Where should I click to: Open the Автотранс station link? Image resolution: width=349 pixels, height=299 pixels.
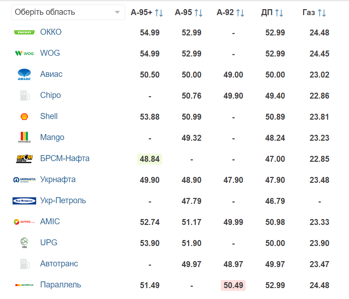tap(59, 264)
